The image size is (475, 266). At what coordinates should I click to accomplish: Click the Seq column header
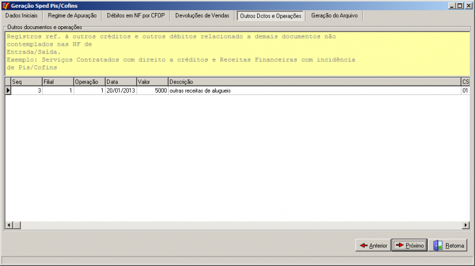[27, 82]
